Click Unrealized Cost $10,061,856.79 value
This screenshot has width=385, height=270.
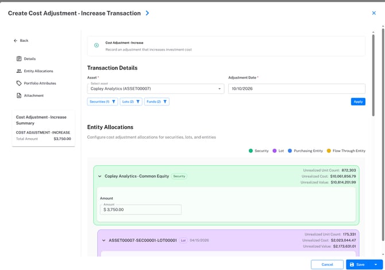point(343,176)
